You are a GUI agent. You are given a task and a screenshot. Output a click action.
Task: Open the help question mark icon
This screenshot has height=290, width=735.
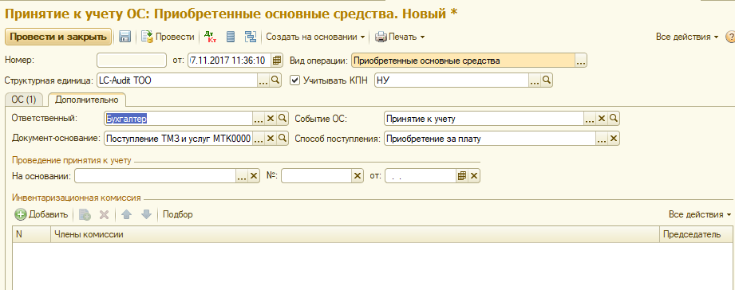pos(730,37)
